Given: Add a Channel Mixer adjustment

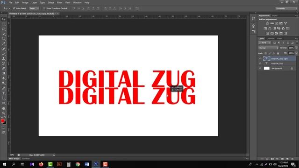Looking at the screenshot, I should (283, 28).
